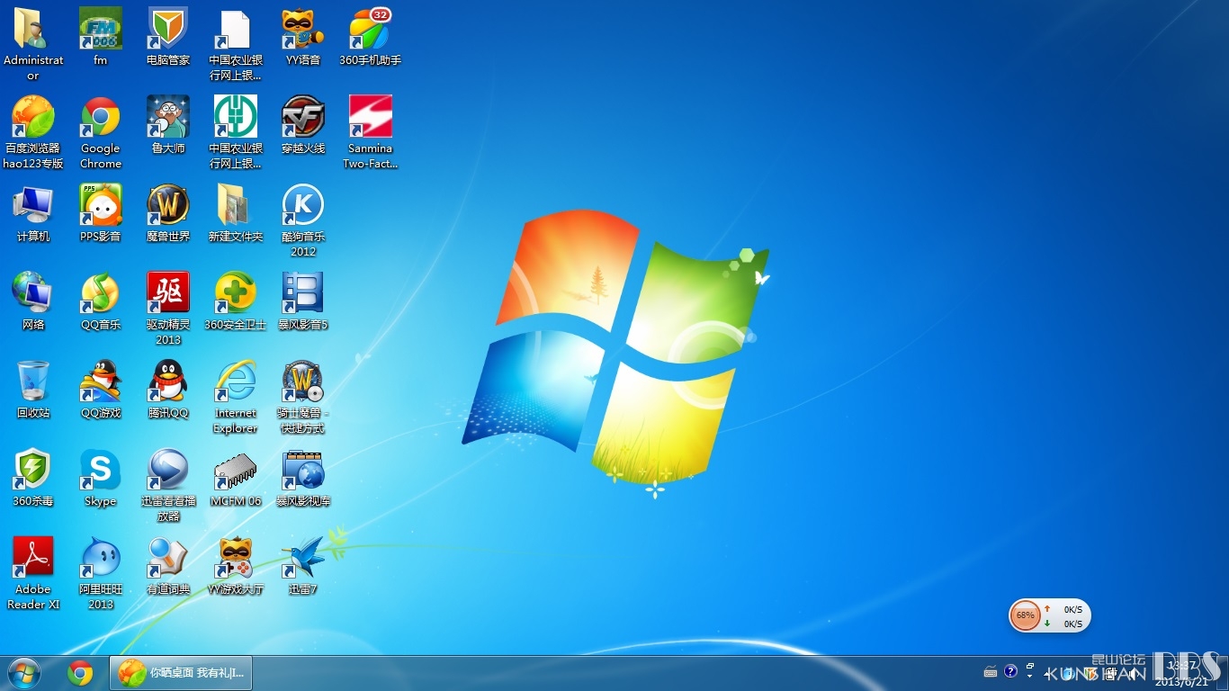Open pinned Chrome on the taskbar

pyautogui.click(x=80, y=673)
